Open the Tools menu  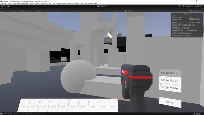click(x=50, y=4)
